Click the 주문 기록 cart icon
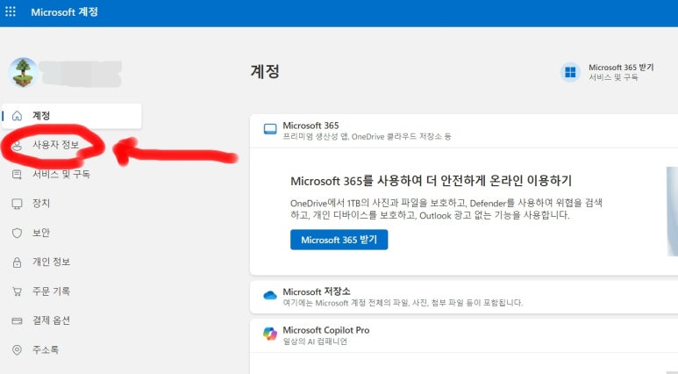678x374 pixels. [17, 291]
